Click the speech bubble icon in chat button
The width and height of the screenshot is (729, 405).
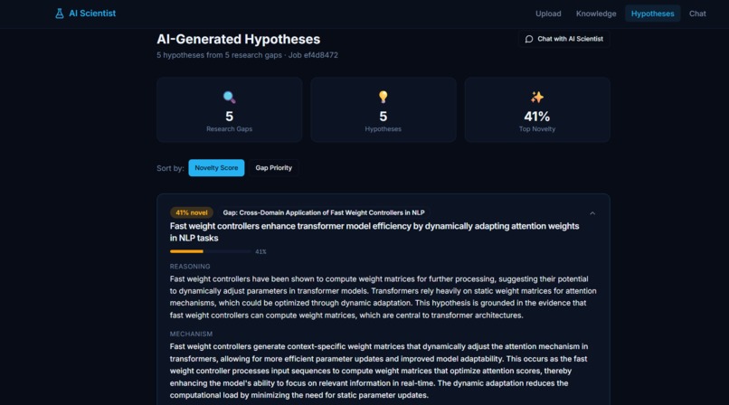(529, 39)
